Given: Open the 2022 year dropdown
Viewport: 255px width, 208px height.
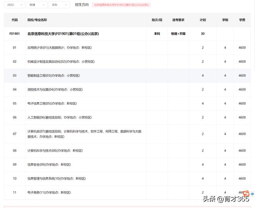Looking at the screenshot, I should pos(14,5).
